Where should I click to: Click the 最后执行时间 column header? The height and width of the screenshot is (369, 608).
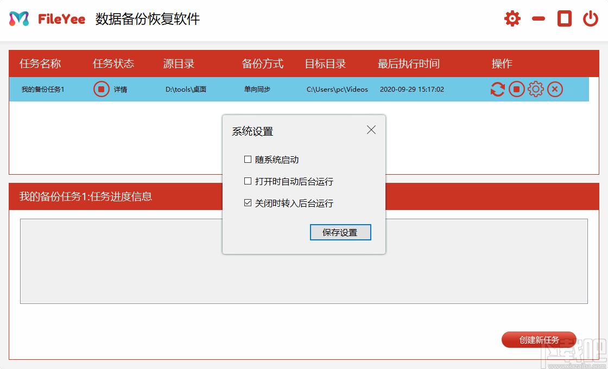click(409, 63)
